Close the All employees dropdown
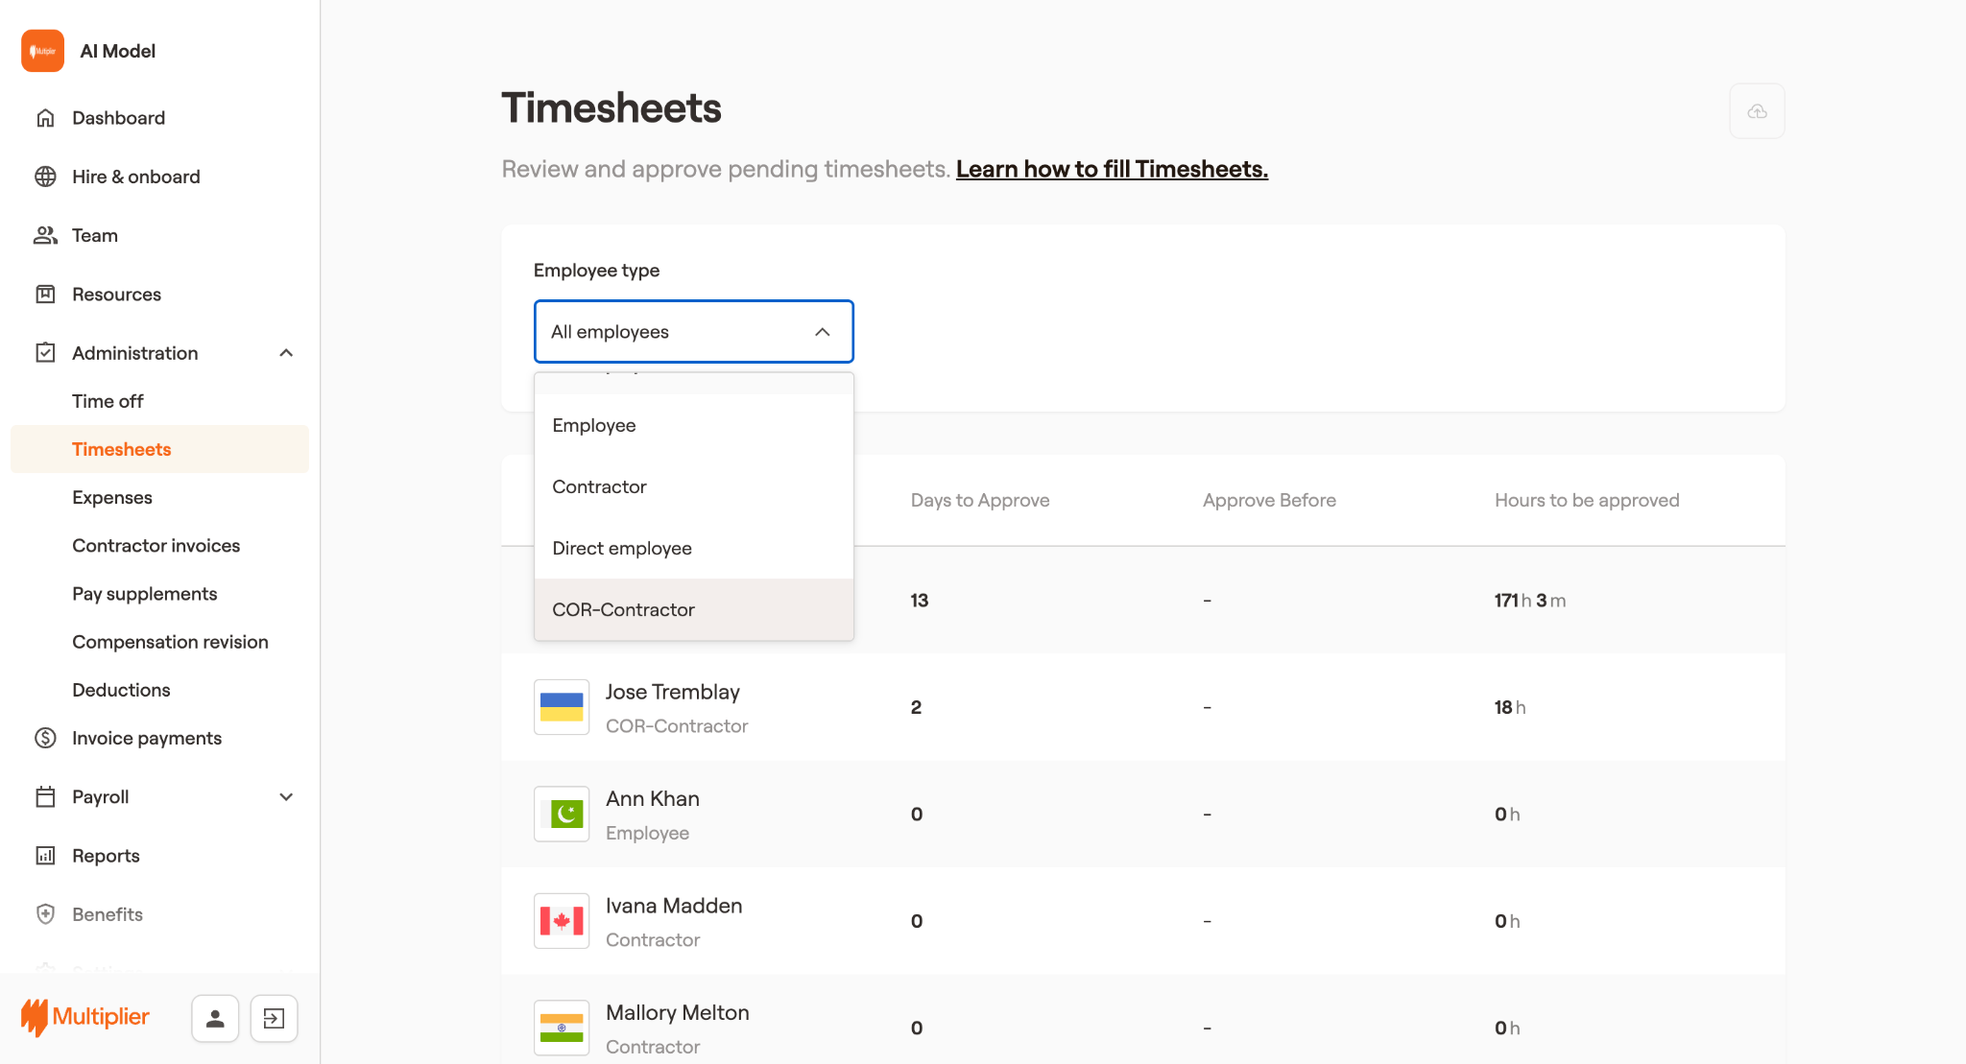The width and height of the screenshot is (1966, 1064). pos(822,332)
